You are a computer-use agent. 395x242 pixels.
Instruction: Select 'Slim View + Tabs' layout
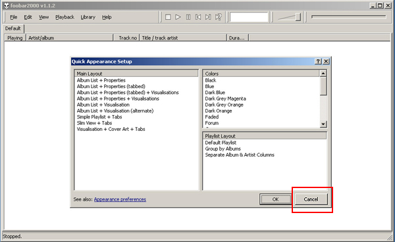[x=94, y=123]
